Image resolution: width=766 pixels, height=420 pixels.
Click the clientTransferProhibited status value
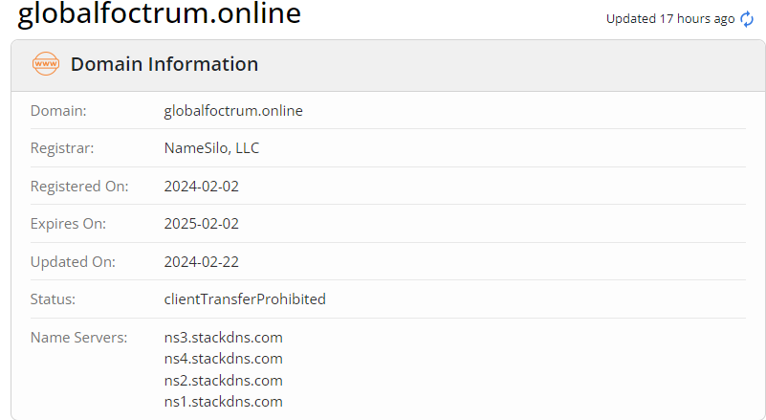[245, 299]
